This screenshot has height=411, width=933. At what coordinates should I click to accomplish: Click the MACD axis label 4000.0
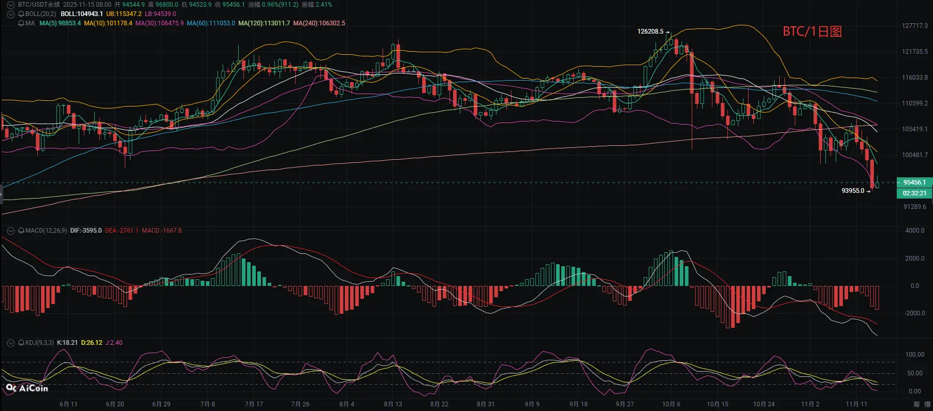click(x=914, y=231)
